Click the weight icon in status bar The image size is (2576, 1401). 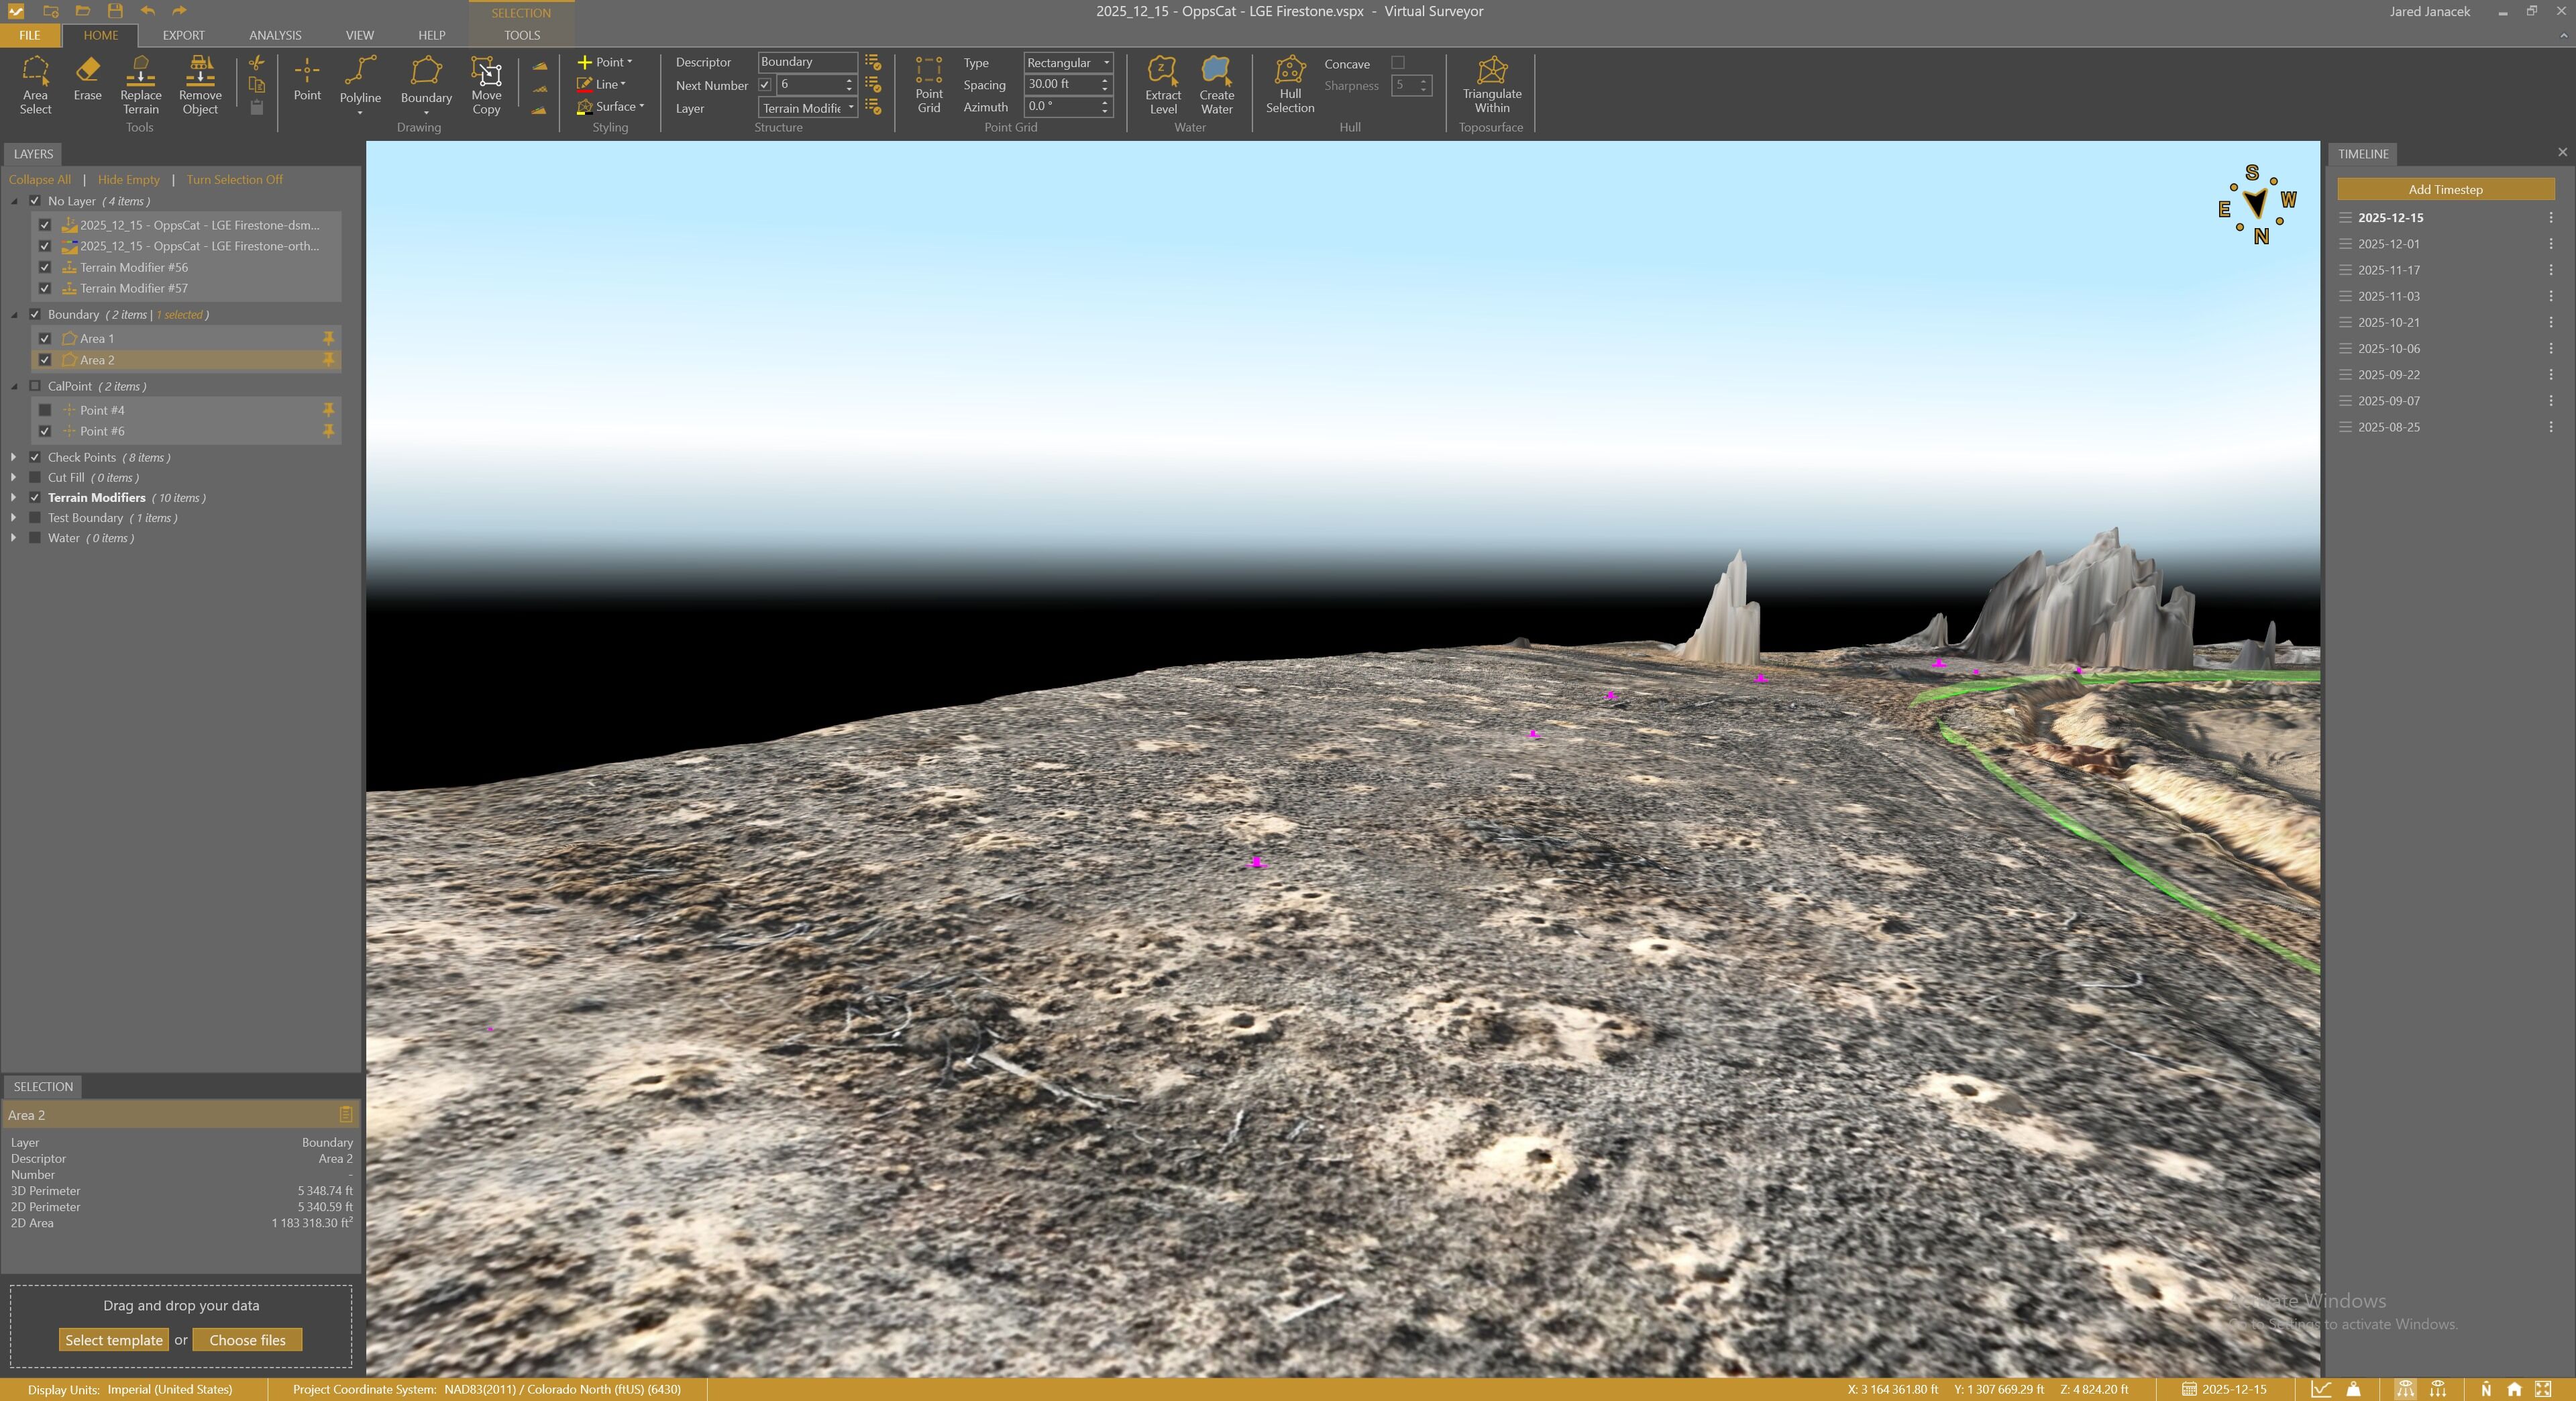point(2354,1389)
